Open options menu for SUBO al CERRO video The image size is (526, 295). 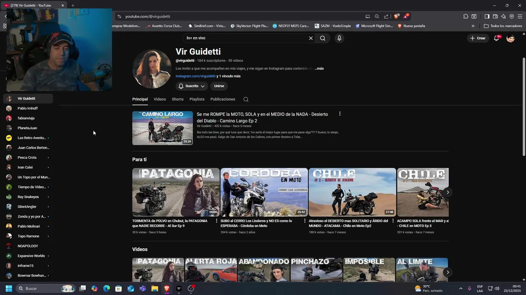(305, 221)
